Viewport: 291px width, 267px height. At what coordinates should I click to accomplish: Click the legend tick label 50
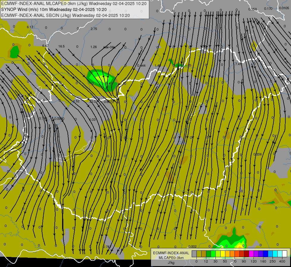click(225, 261)
